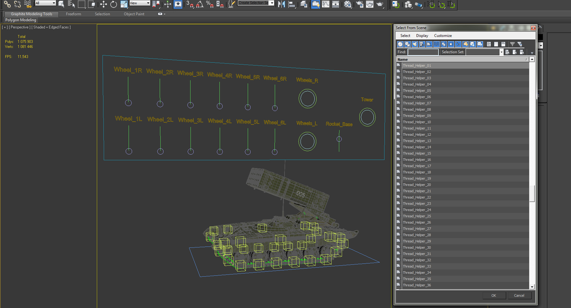This screenshot has width=571, height=308.
Task: Switch to the Object Paint tab
Action: (134, 14)
